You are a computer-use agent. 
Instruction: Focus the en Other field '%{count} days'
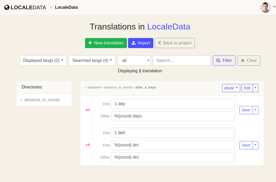point(173,116)
